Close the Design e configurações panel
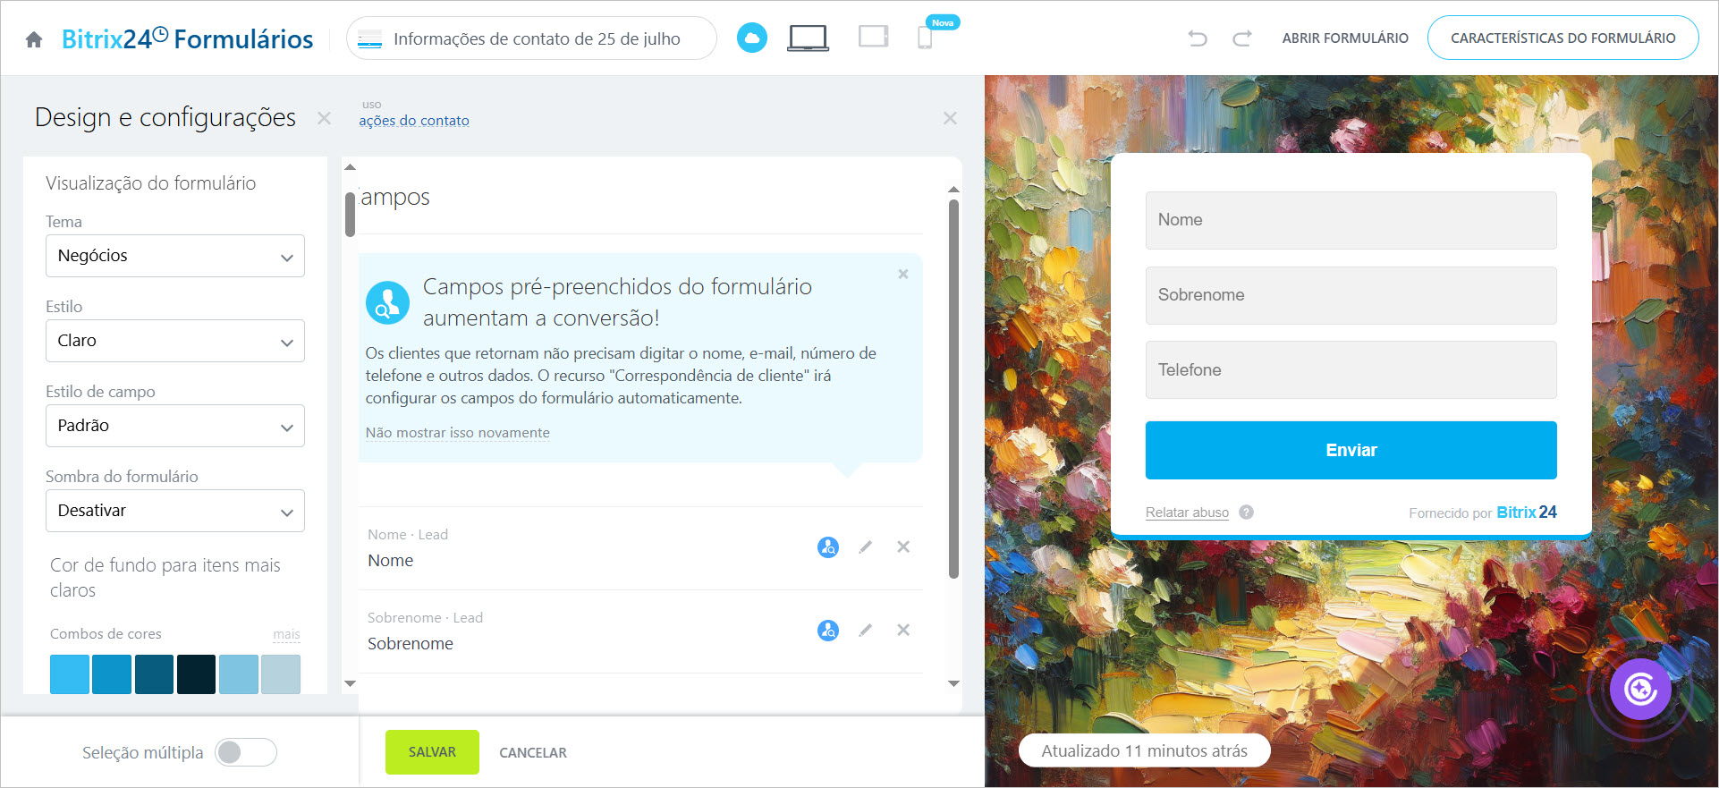1719x788 pixels. click(x=324, y=118)
